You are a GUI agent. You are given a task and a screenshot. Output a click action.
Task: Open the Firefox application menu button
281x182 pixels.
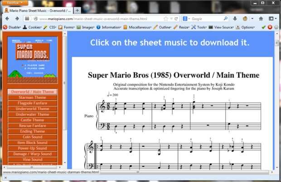pyautogui.click(x=15, y=3)
